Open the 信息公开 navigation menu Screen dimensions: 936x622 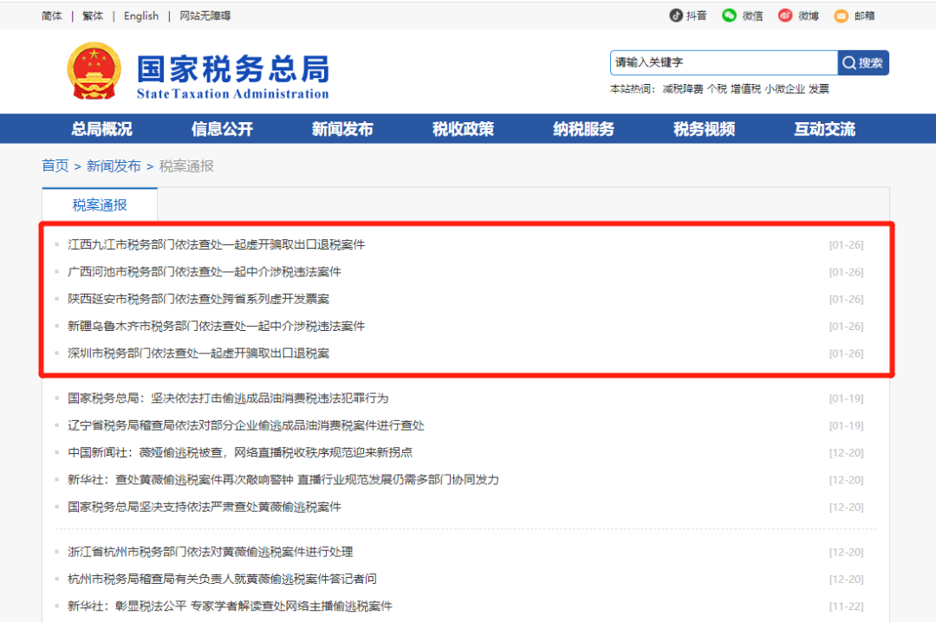(x=221, y=128)
